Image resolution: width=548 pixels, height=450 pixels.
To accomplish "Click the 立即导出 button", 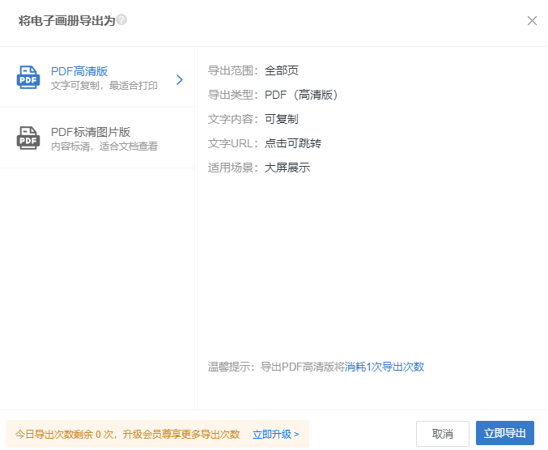I will pos(504,433).
